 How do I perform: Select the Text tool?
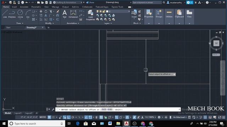coord(65,14)
